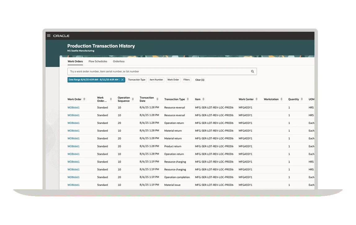The width and height of the screenshot is (356, 225).
Task: Open the Transaction Type filter
Action: coord(136,80)
